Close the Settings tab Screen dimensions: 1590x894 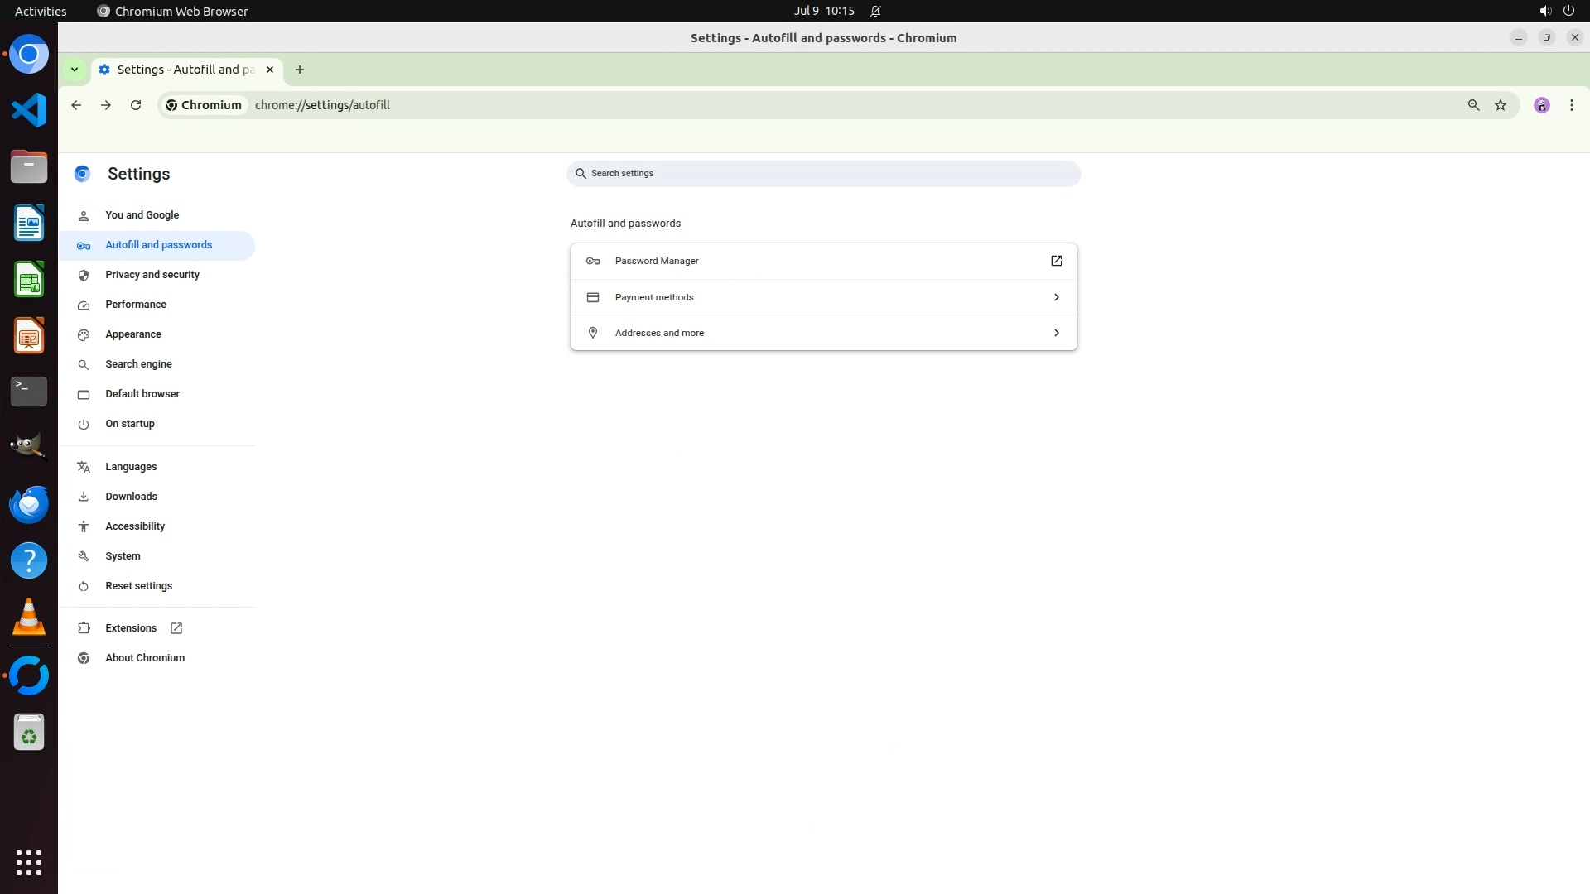click(270, 70)
